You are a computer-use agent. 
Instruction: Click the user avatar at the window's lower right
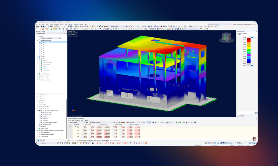(254, 138)
